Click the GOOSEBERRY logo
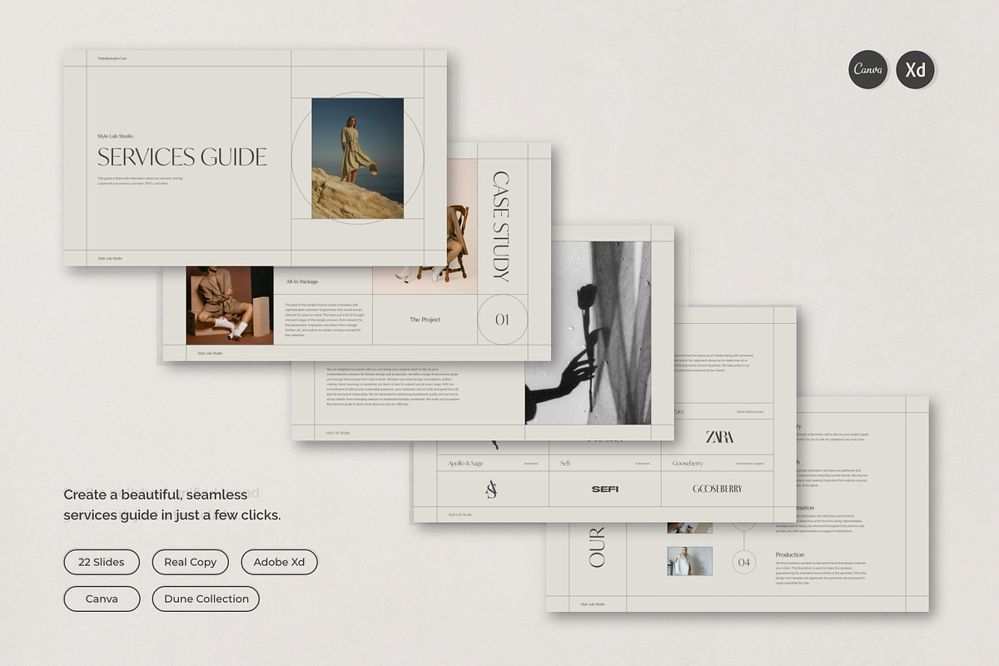 (x=717, y=489)
